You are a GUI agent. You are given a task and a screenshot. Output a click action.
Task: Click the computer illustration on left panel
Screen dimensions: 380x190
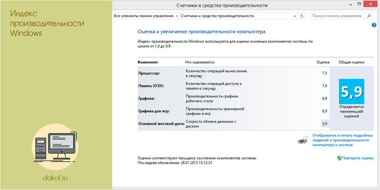55,147
